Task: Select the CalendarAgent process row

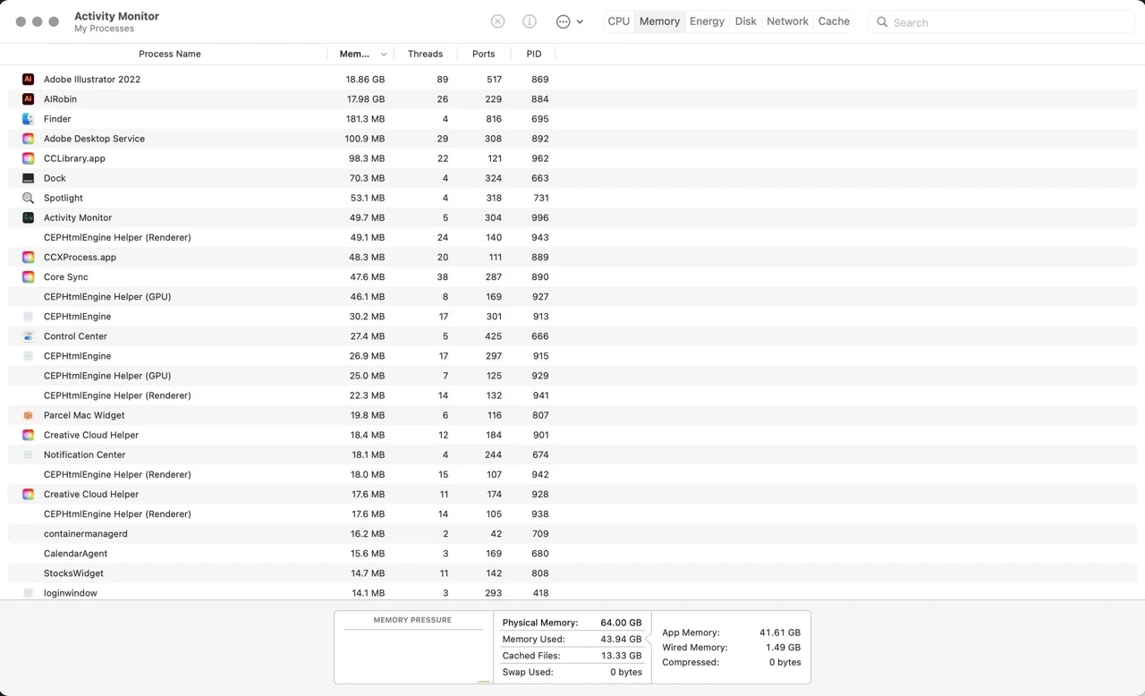Action: (572, 554)
